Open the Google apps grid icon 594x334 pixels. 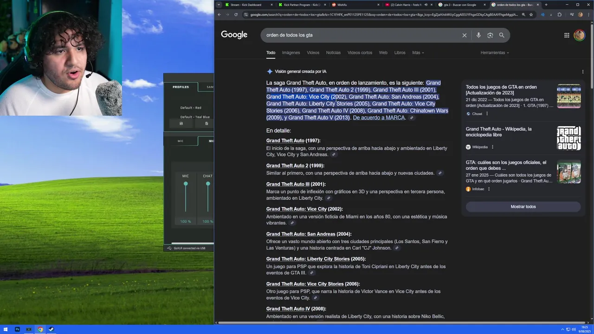pyautogui.click(x=567, y=35)
